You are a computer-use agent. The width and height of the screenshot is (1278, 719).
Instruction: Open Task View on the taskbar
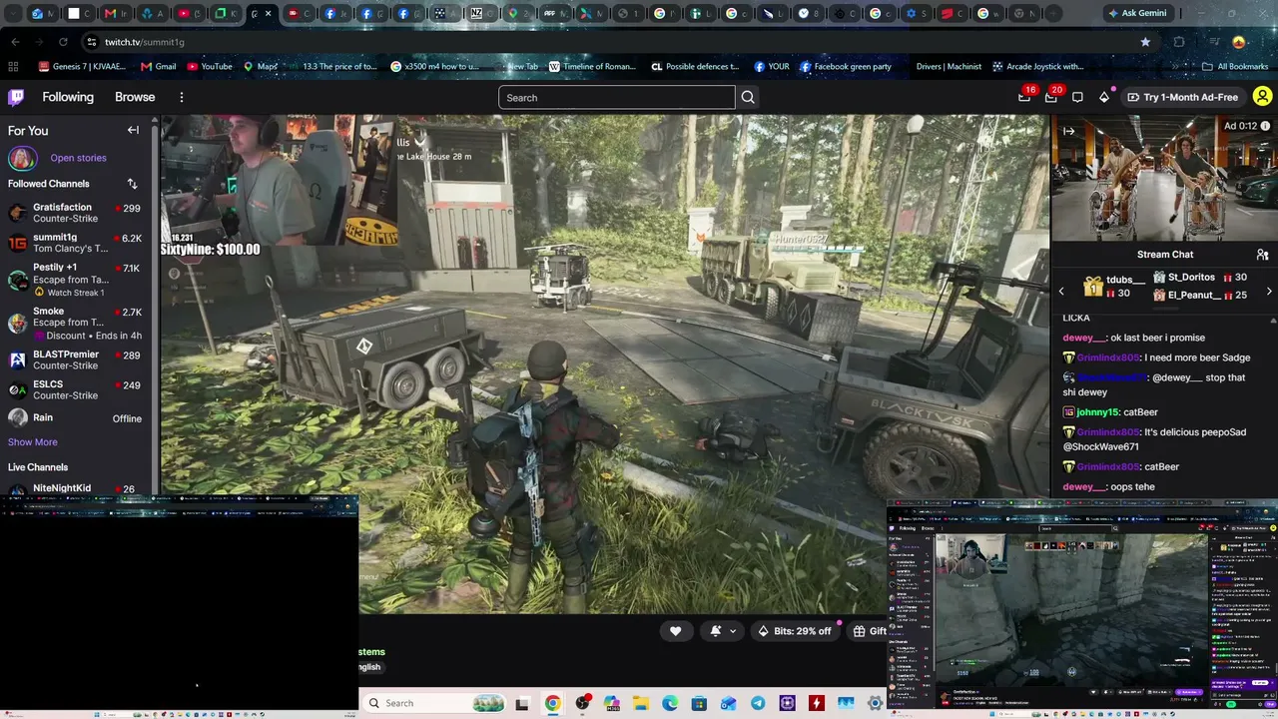click(x=522, y=704)
